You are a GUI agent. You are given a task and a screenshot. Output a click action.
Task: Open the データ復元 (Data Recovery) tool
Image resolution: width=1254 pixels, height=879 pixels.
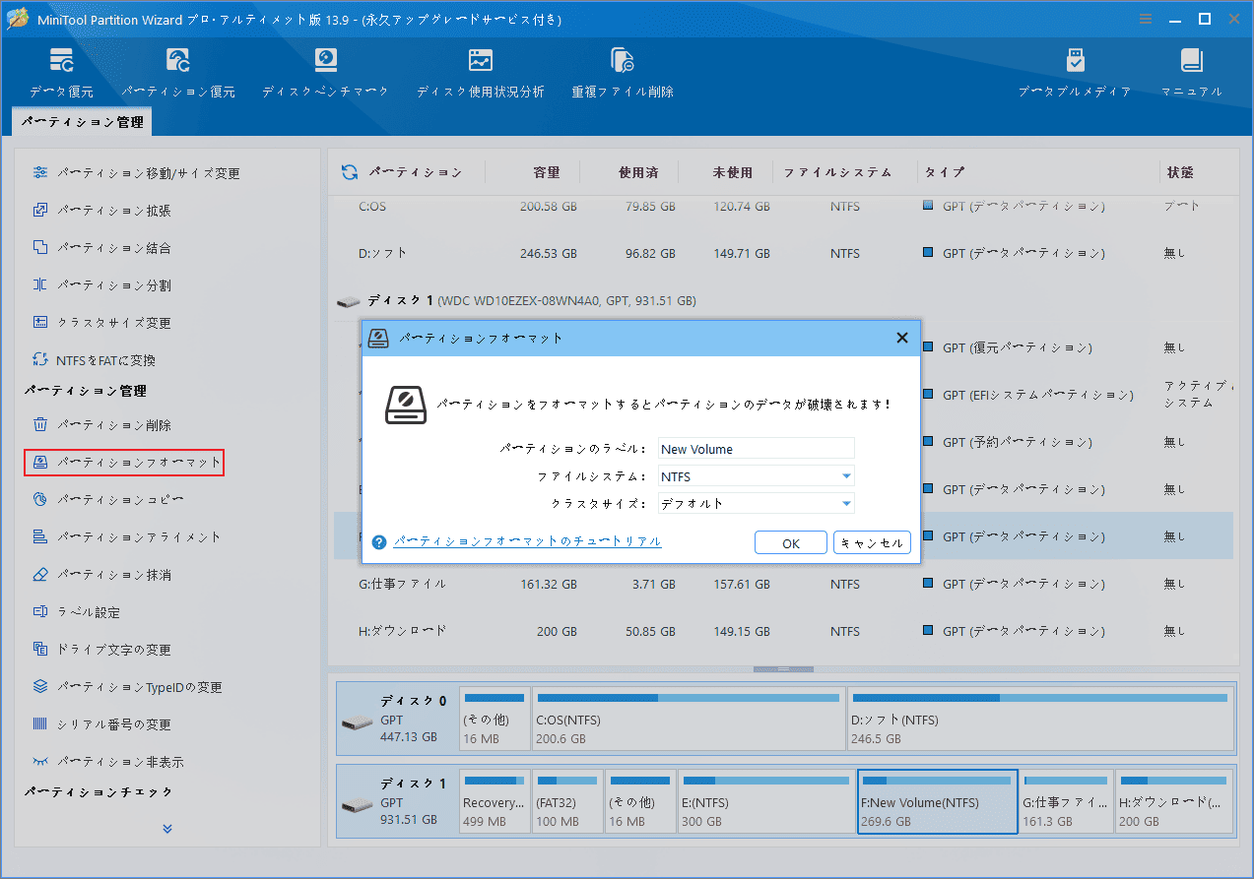point(61,72)
